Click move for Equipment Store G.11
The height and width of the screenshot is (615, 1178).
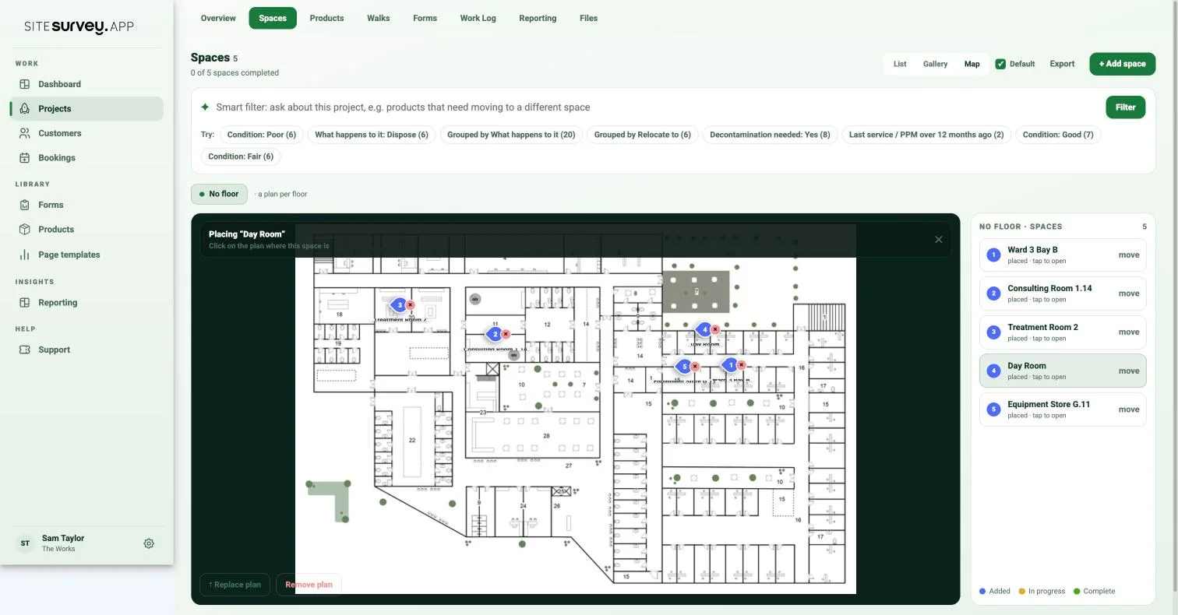click(1128, 409)
